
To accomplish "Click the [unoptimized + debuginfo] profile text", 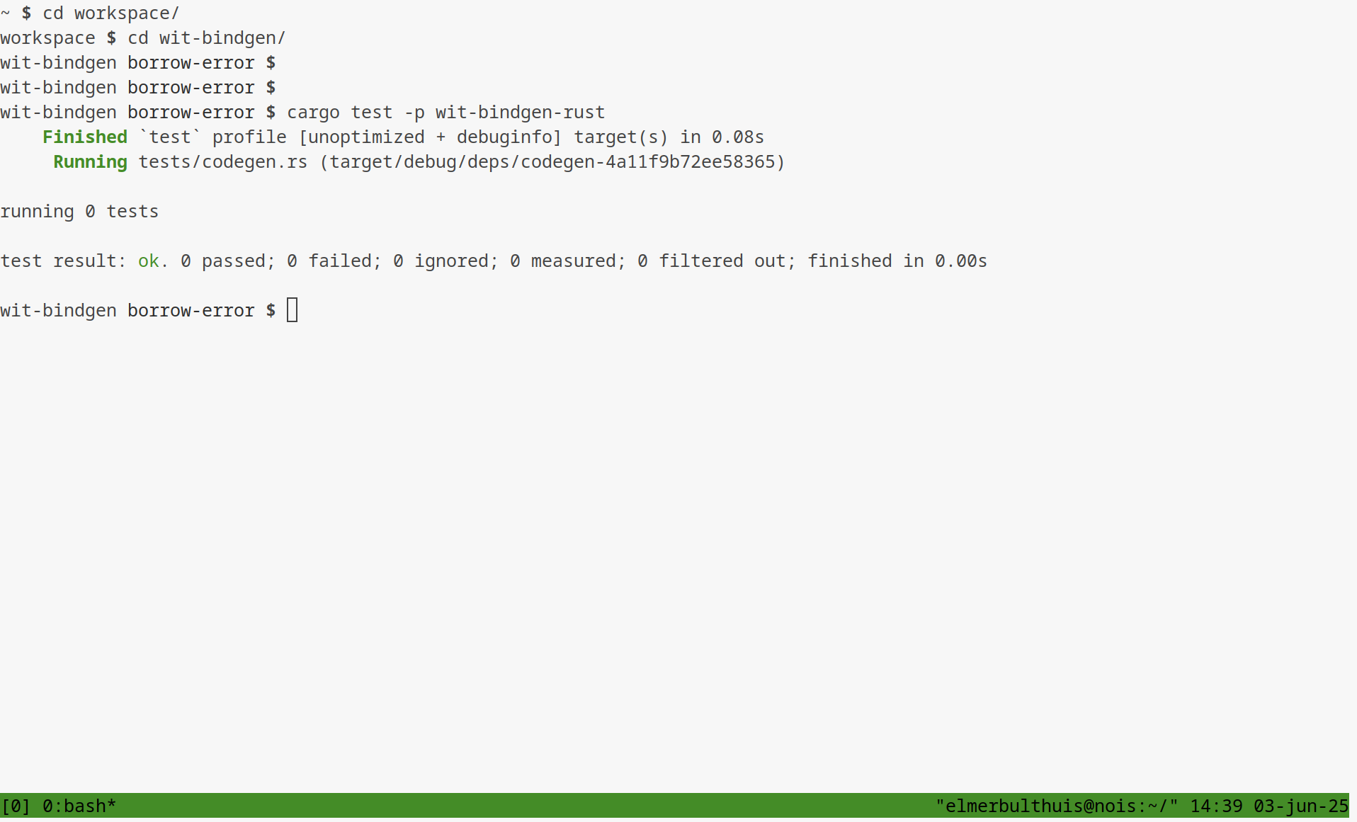I will [x=430, y=137].
